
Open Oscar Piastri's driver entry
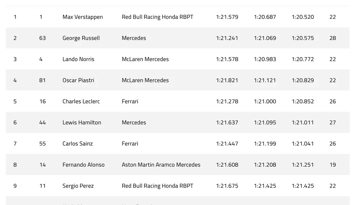[78, 80]
